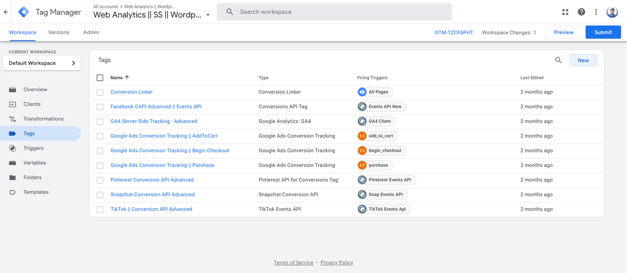Screen dimensions: 627x273
Task: Open the help question mark menu
Action: point(581,12)
